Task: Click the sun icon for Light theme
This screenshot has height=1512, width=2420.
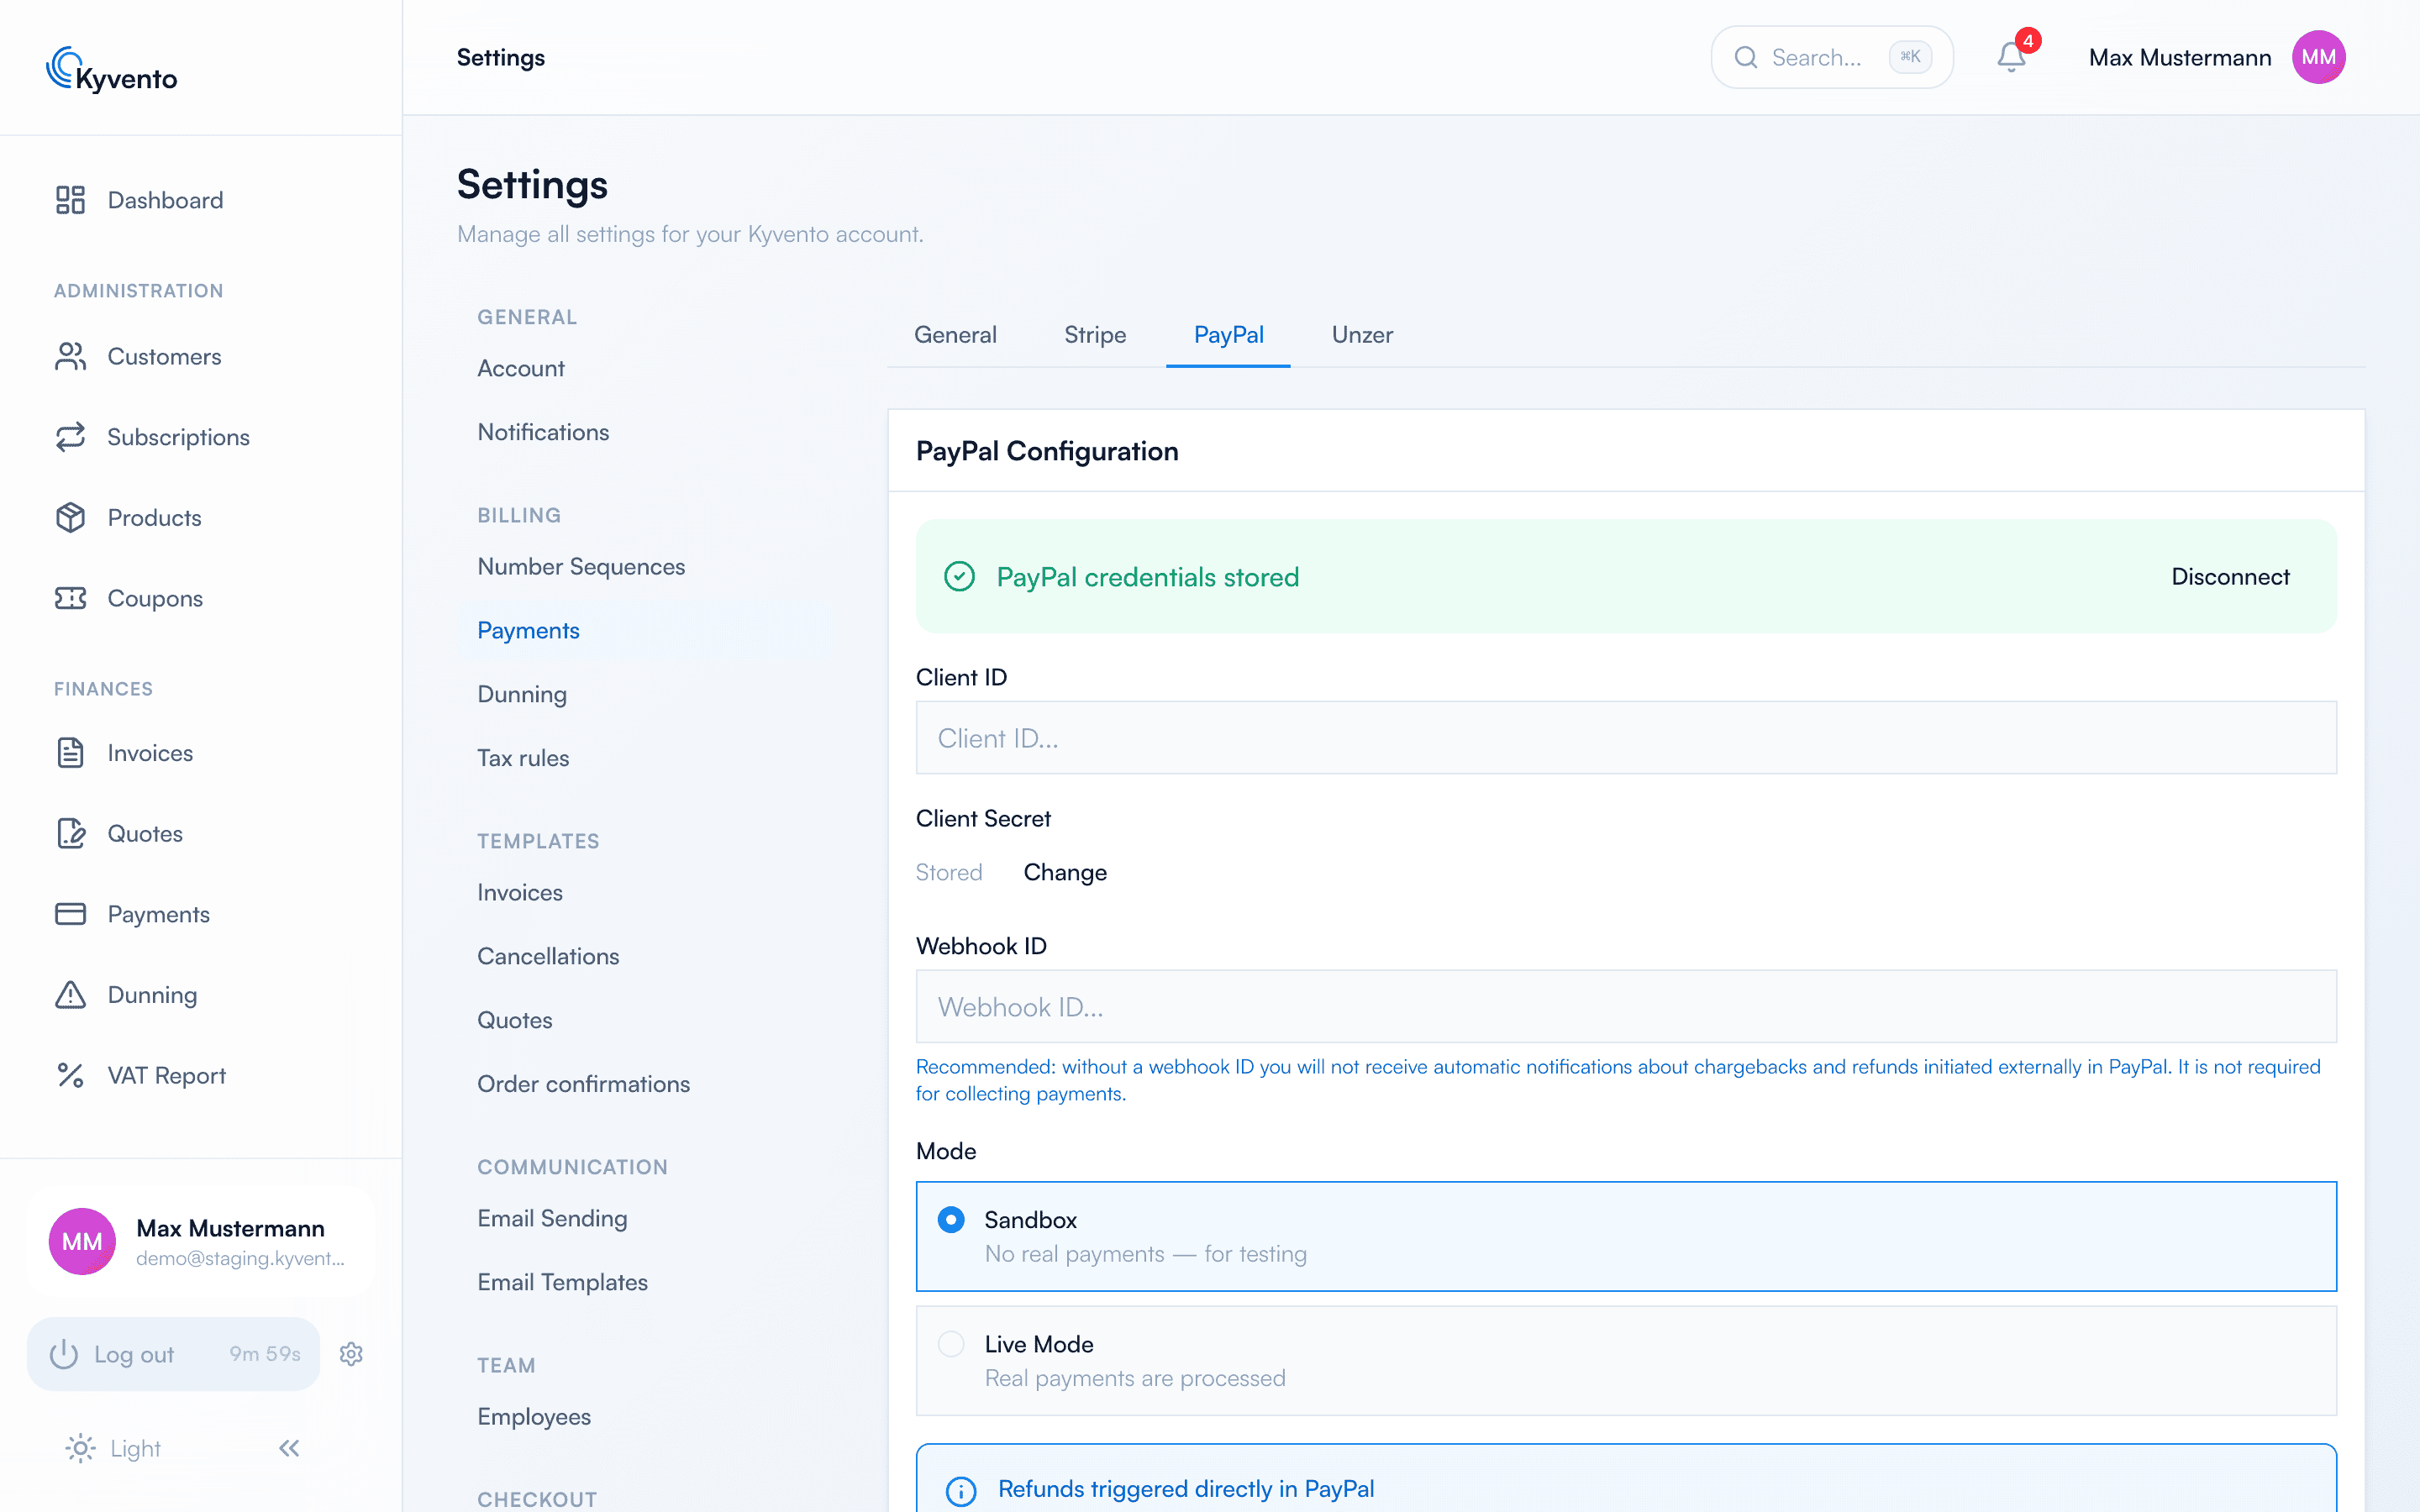Action: (x=80, y=1448)
